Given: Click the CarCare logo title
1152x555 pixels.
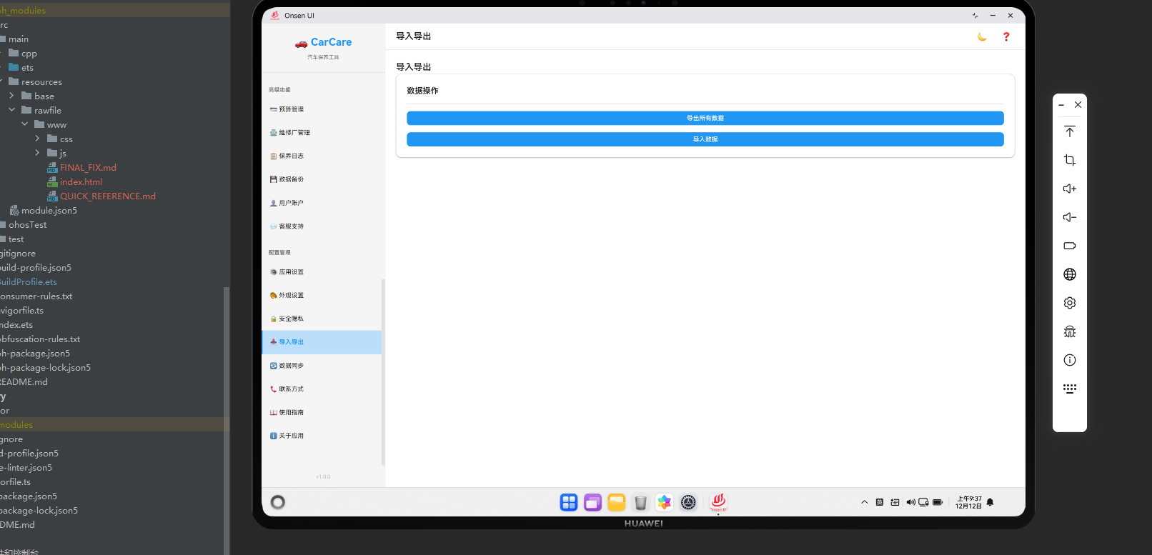Looking at the screenshot, I should [x=323, y=42].
